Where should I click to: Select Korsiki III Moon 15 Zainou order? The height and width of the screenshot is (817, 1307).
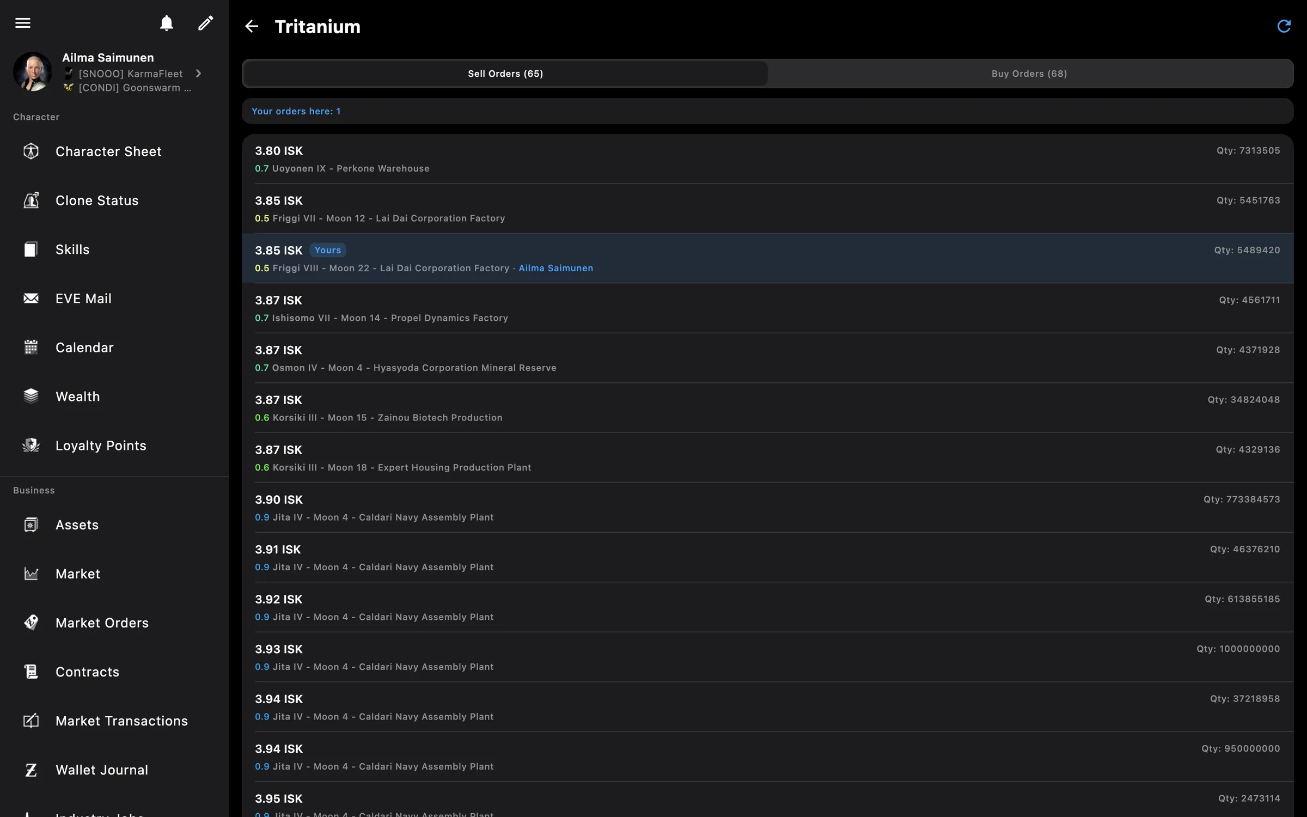pos(768,408)
